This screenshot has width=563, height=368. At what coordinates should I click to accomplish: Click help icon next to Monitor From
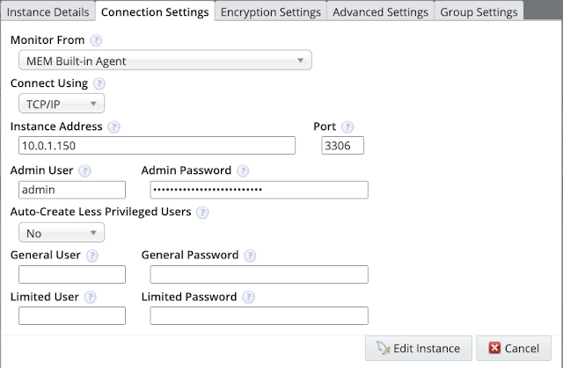(x=96, y=41)
